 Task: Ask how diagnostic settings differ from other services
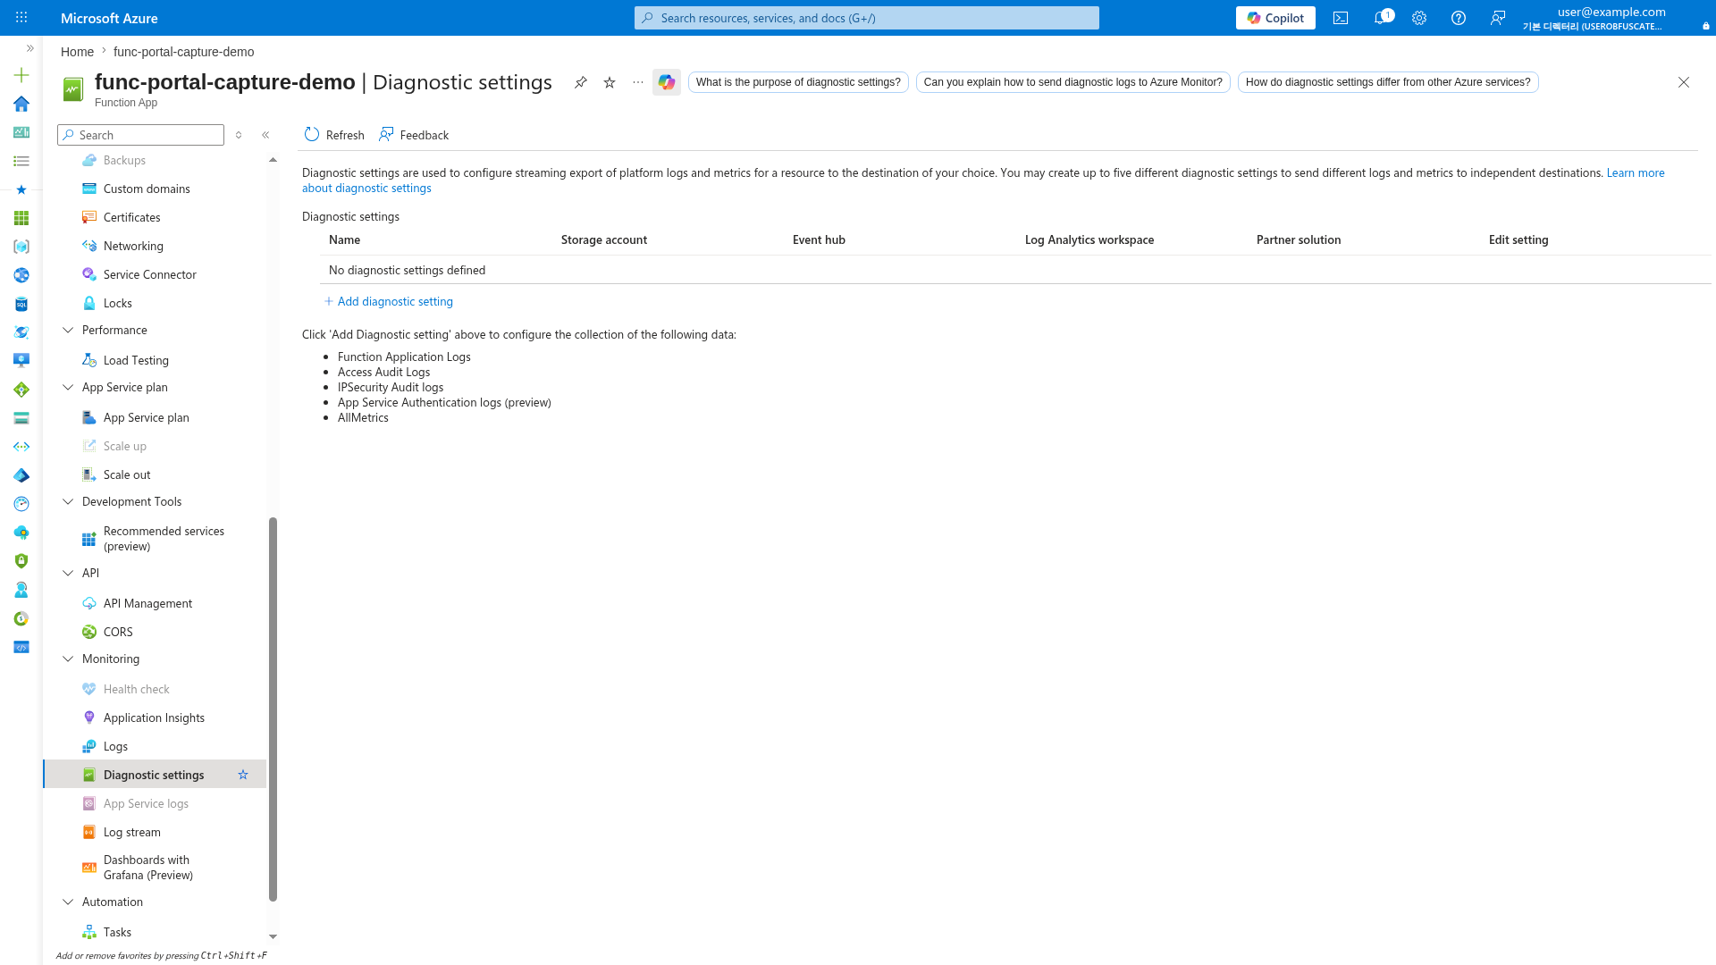pos(1388,82)
